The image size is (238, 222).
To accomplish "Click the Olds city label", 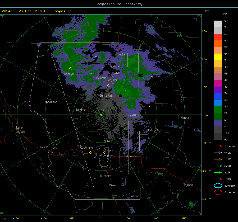I will coord(101,110).
